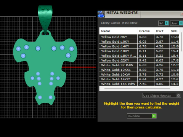Select the White Gold:14KX1 row
The width and height of the screenshot is (183, 137).
139,79
